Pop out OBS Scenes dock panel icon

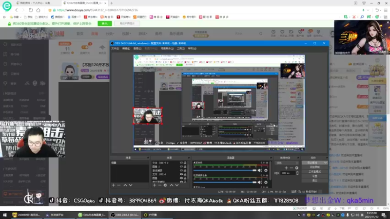[x=148, y=158]
